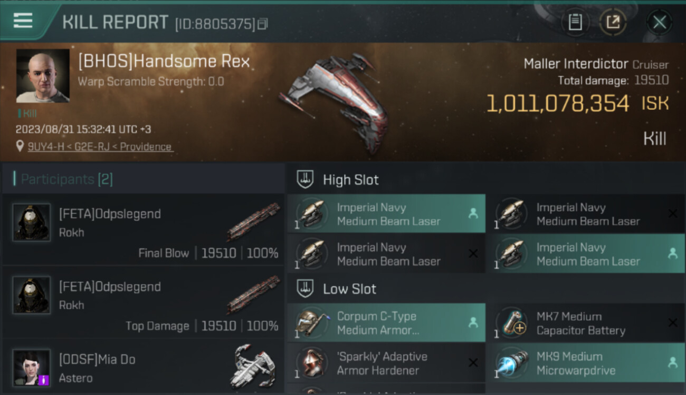Screen dimensions: 686x395
Task: Open the hamburger menu icon
Action: click(23, 21)
